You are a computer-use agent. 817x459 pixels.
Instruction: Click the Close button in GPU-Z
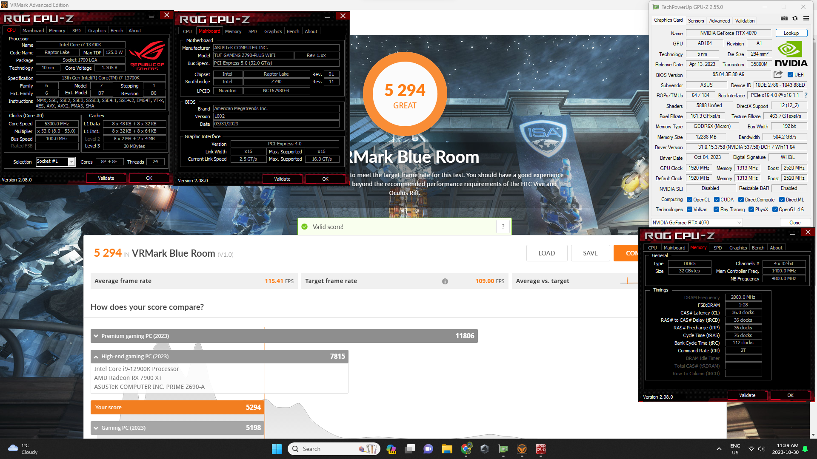(x=794, y=223)
